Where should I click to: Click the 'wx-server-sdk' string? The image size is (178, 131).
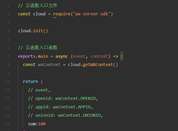click(92, 14)
